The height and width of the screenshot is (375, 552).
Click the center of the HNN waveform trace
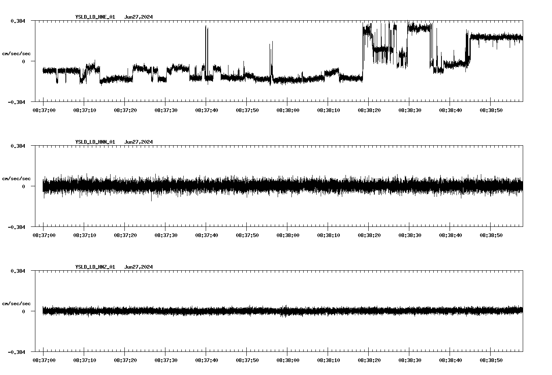pyautogui.click(x=280, y=187)
